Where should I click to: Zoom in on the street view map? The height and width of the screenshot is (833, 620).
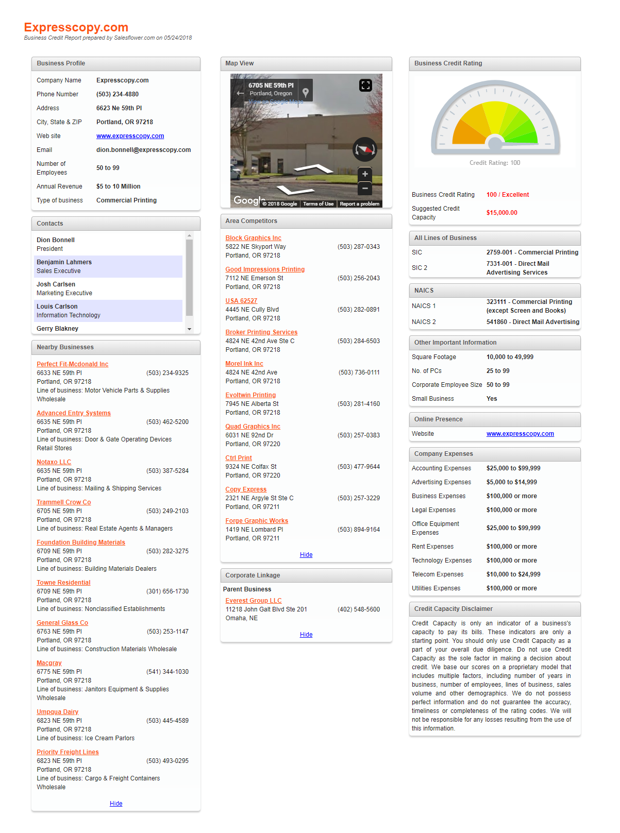click(x=365, y=175)
